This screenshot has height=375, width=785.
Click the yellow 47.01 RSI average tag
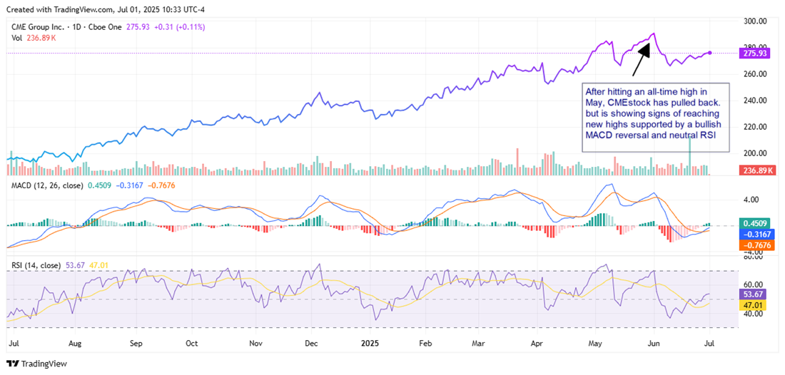[749, 305]
